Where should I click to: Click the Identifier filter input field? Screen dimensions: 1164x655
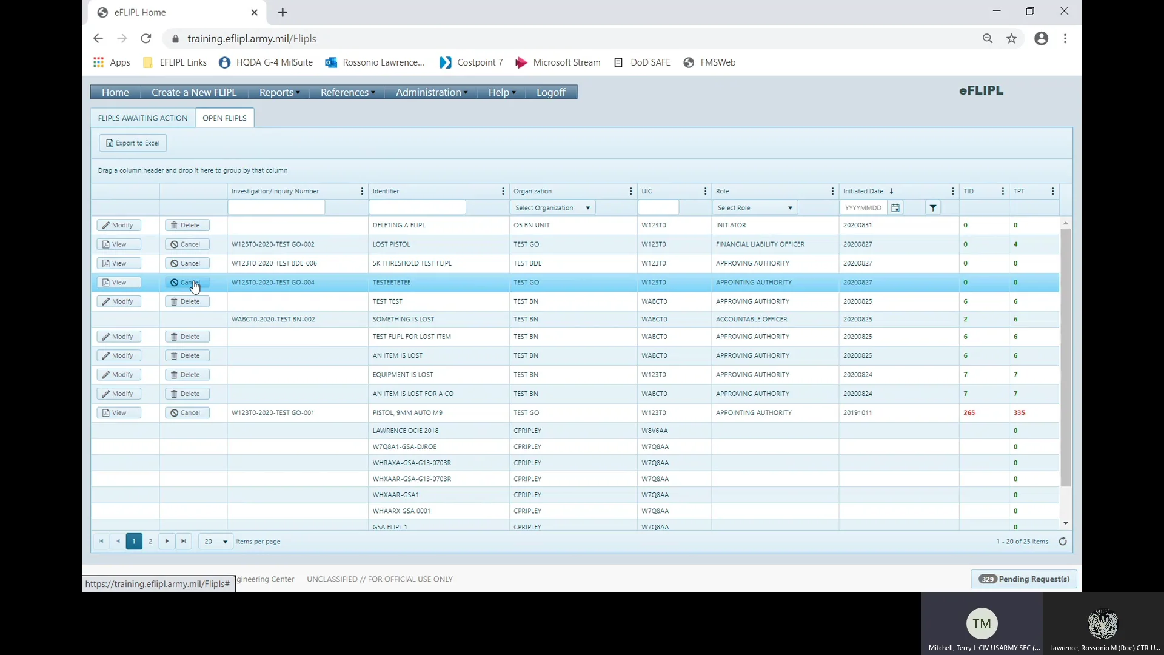tap(416, 207)
